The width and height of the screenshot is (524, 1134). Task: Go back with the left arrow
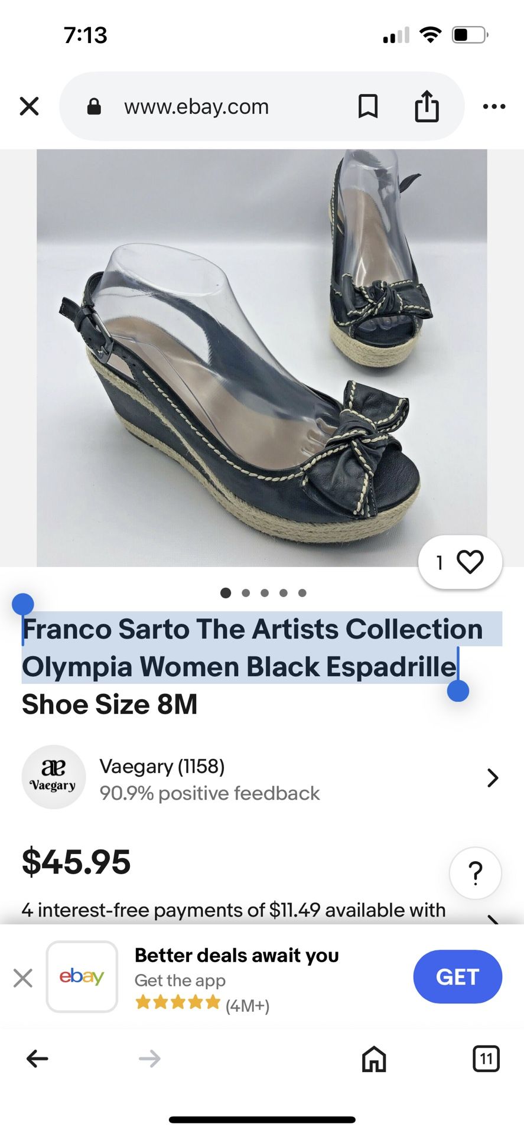tap(37, 1058)
